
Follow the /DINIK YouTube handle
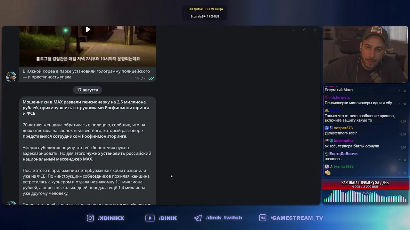click(x=168, y=218)
